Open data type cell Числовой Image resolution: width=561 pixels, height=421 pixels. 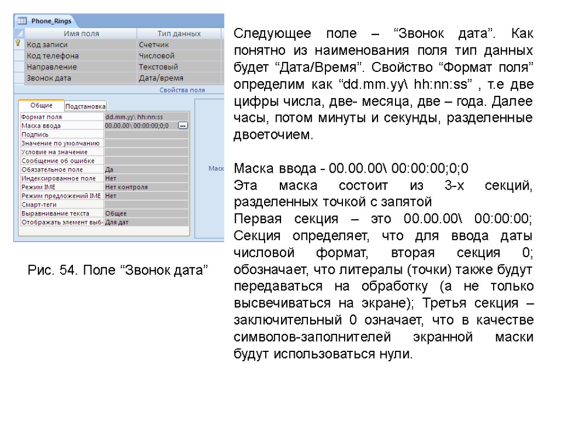[x=179, y=56]
